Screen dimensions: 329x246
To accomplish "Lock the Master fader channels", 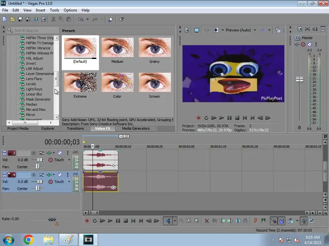I will pyautogui.click(x=299, y=127).
